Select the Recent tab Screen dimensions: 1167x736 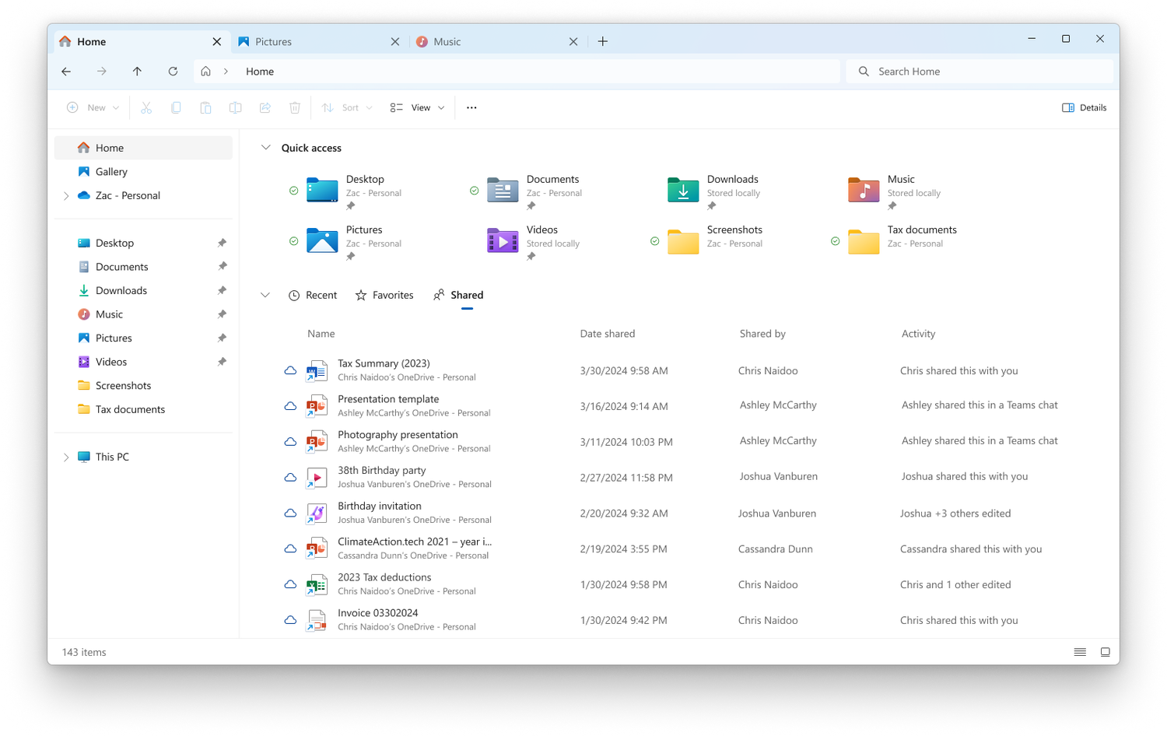point(313,296)
